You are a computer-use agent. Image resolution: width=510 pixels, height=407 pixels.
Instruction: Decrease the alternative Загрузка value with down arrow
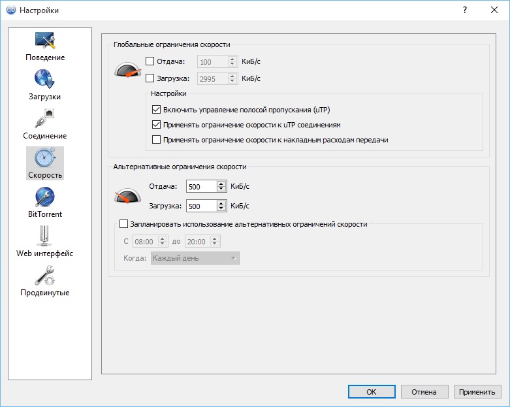point(222,209)
